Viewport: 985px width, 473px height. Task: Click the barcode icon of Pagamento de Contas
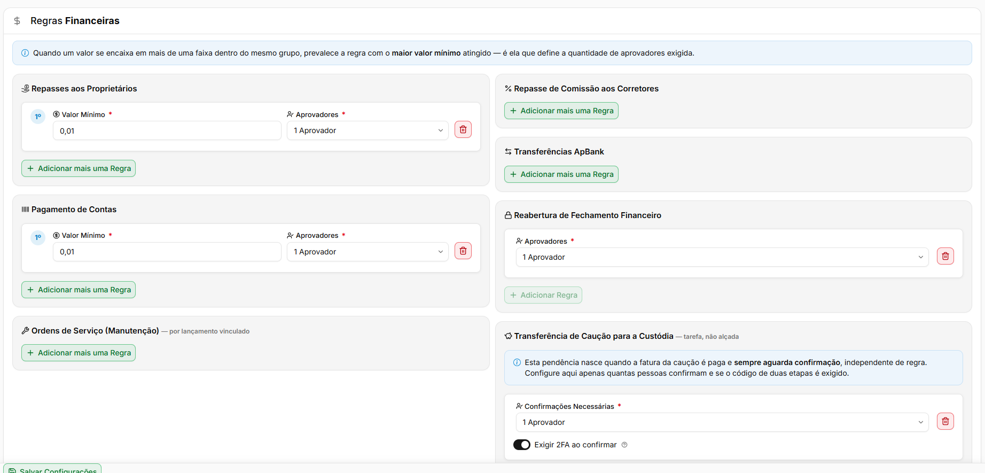tap(25, 210)
